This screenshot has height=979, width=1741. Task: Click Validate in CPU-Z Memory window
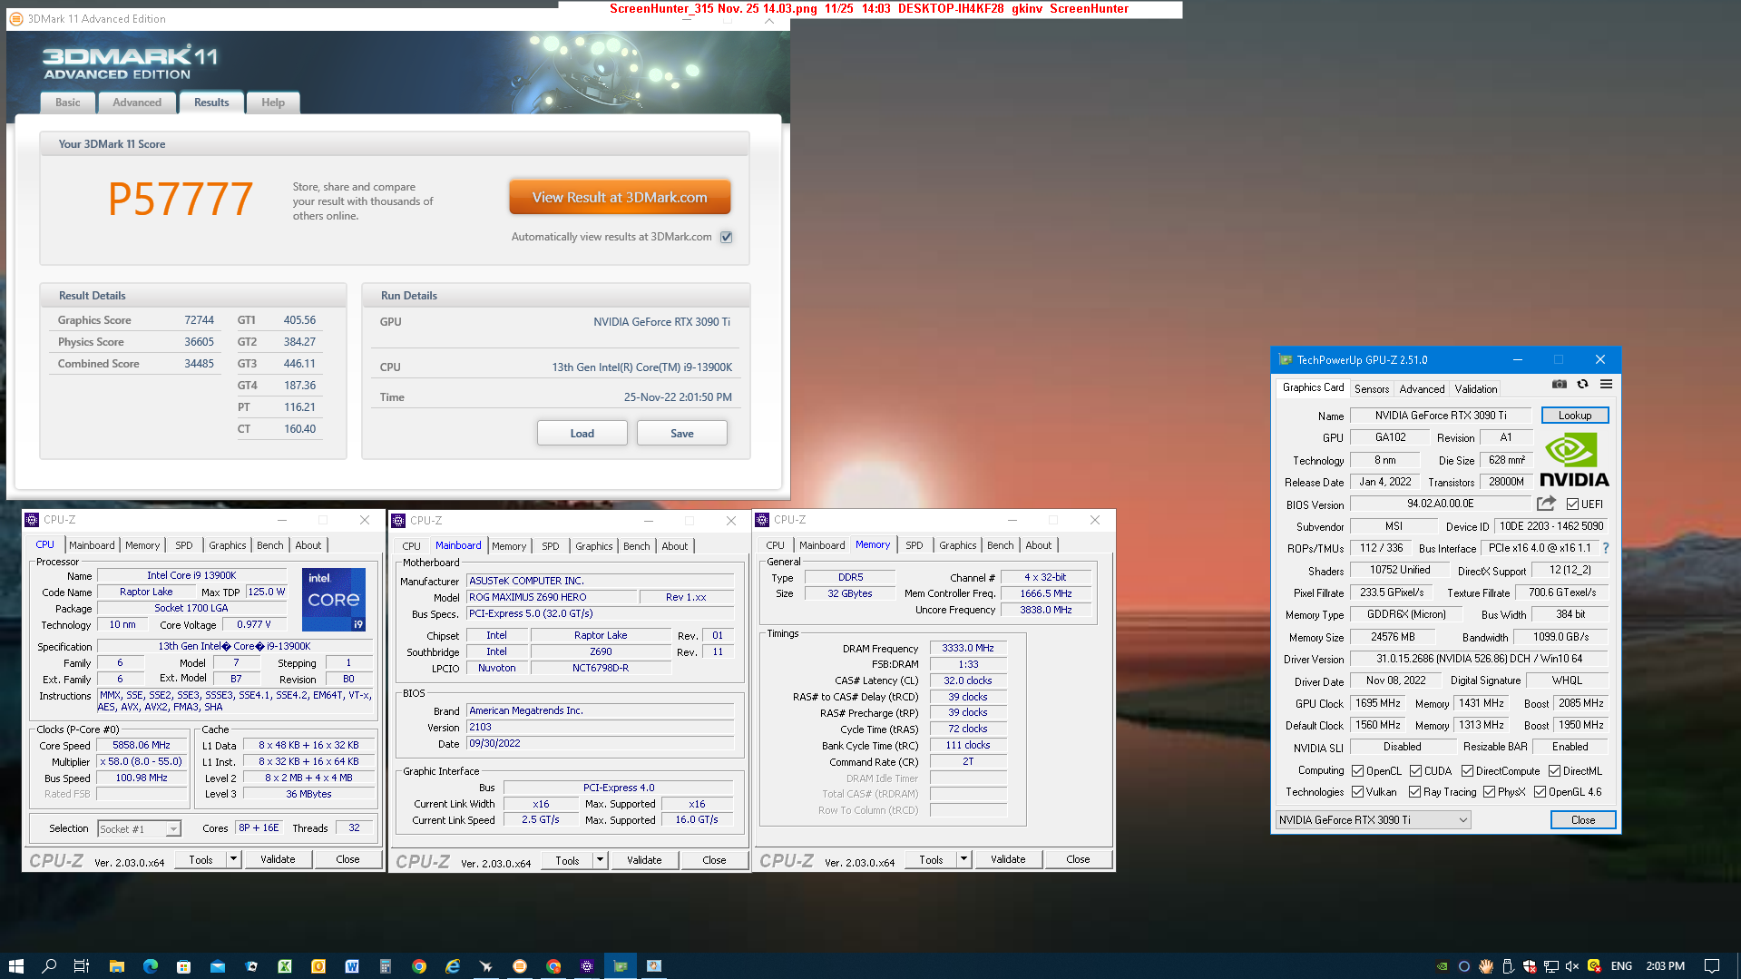pyautogui.click(x=1008, y=859)
